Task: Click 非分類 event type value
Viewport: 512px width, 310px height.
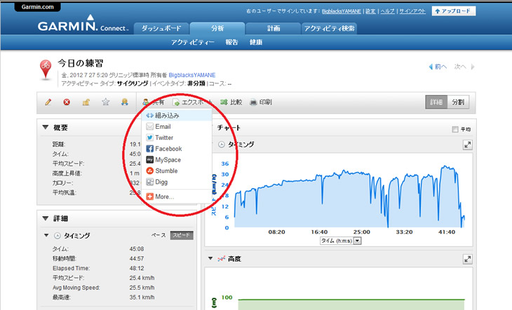Action: coord(196,84)
